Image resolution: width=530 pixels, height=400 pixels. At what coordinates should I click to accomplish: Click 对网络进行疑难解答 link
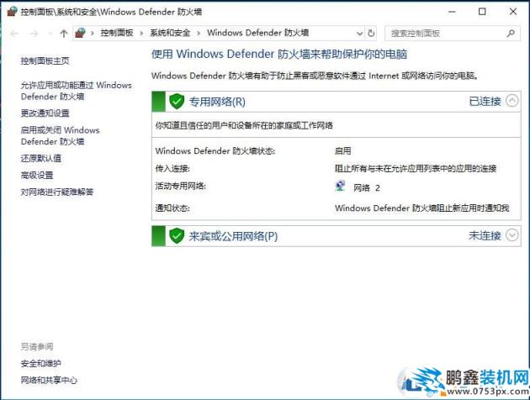pos(57,192)
